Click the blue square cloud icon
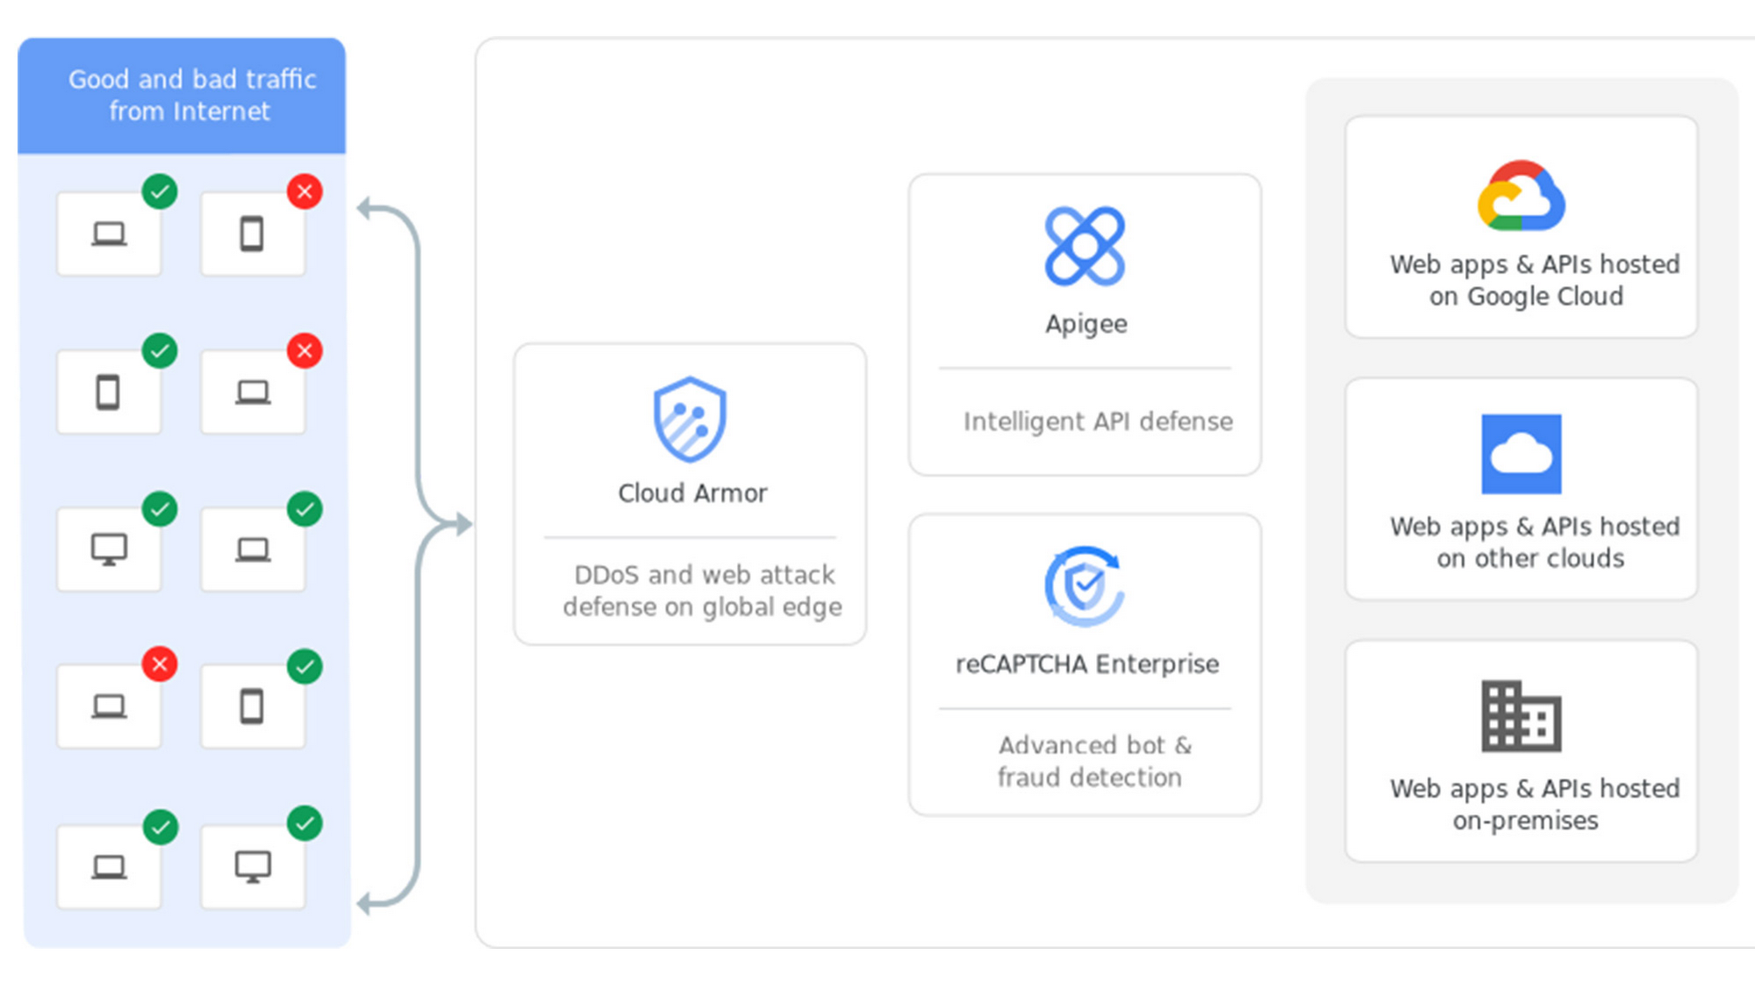This screenshot has height=998, width=1755. click(1521, 454)
